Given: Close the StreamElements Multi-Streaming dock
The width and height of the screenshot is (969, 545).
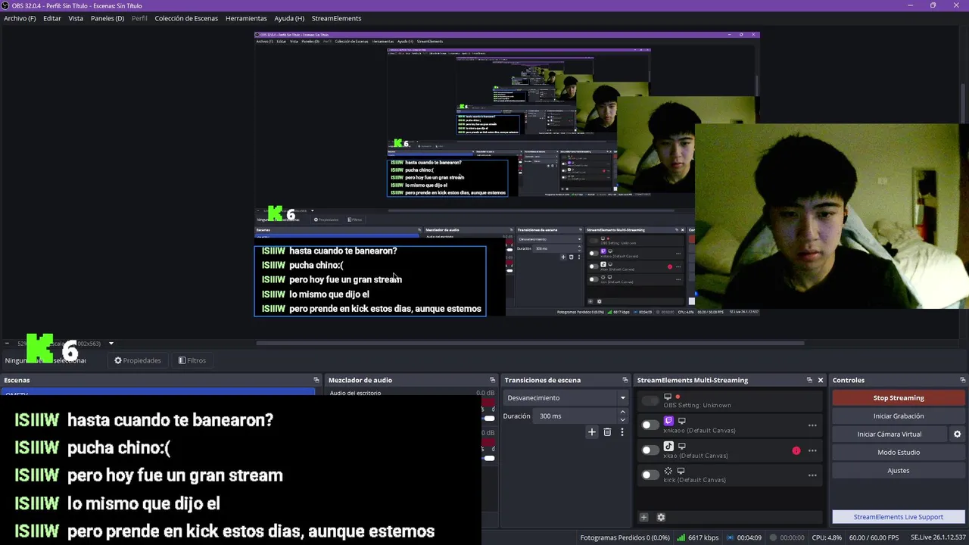Looking at the screenshot, I should coord(820,380).
